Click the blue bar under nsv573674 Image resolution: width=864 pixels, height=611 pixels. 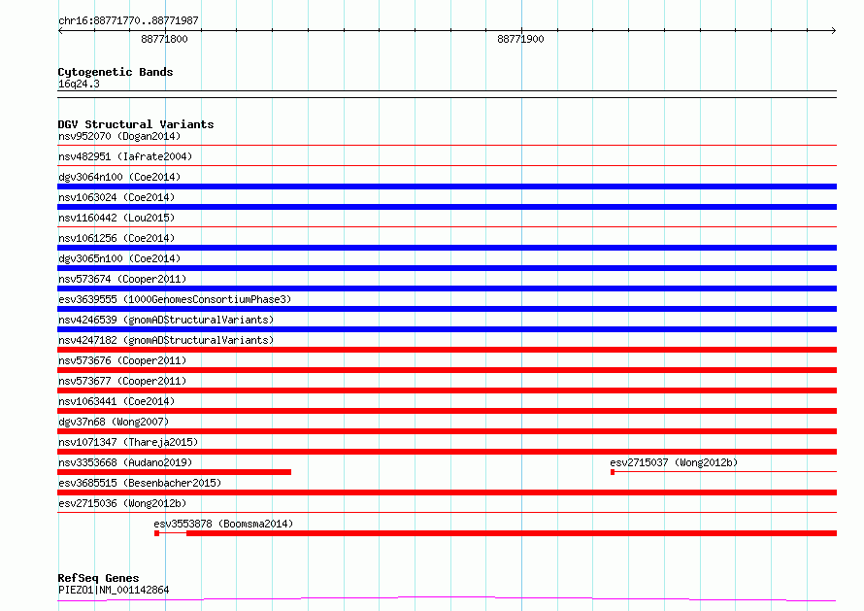point(447,289)
